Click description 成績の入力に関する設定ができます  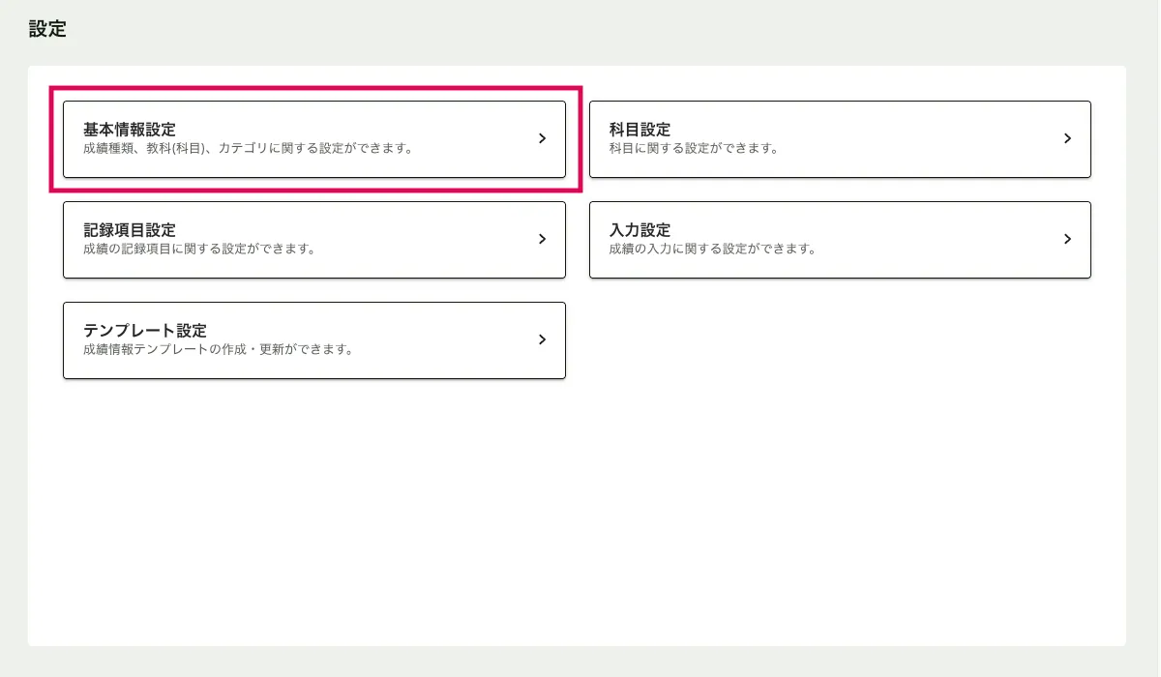(712, 250)
